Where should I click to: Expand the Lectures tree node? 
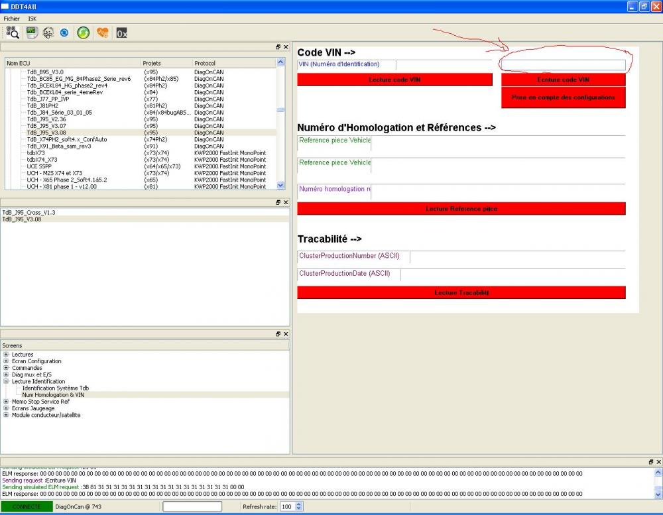click(6, 355)
